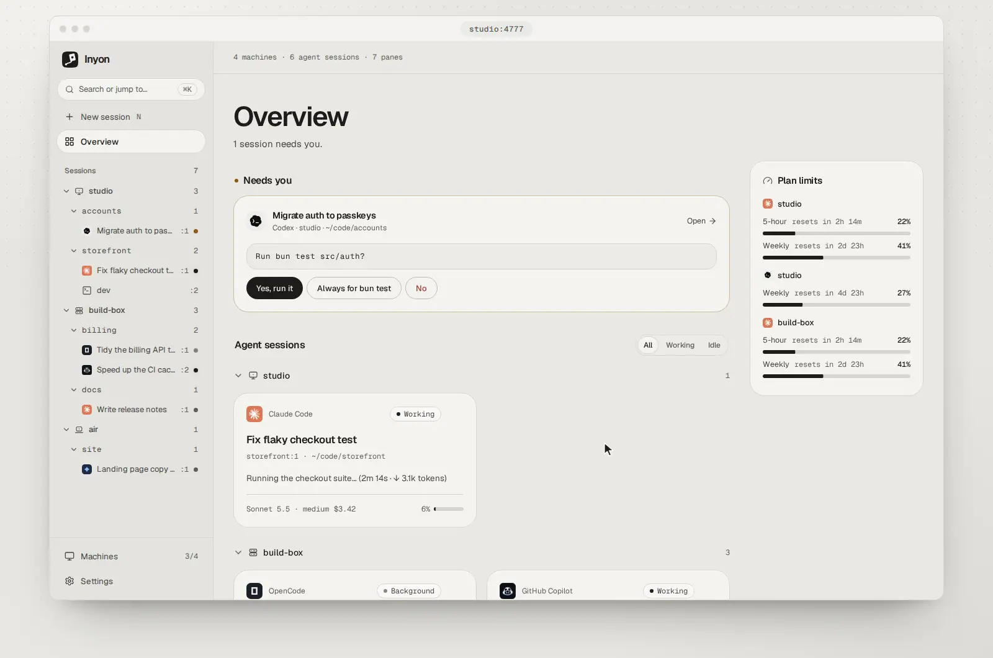Collapse the studio section under Agent sessions
This screenshot has width=993, height=658.
(x=238, y=376)
